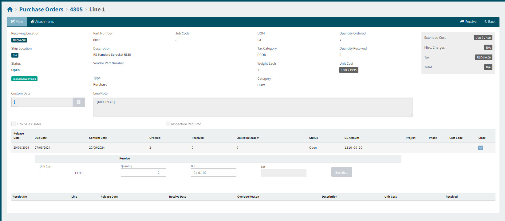
Task: Switch to the View tab
Action: (x=17, y=22)
